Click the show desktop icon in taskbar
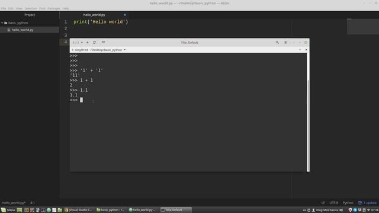The height and width of the screenshot is (213, 379). click(x=20, y=210)
